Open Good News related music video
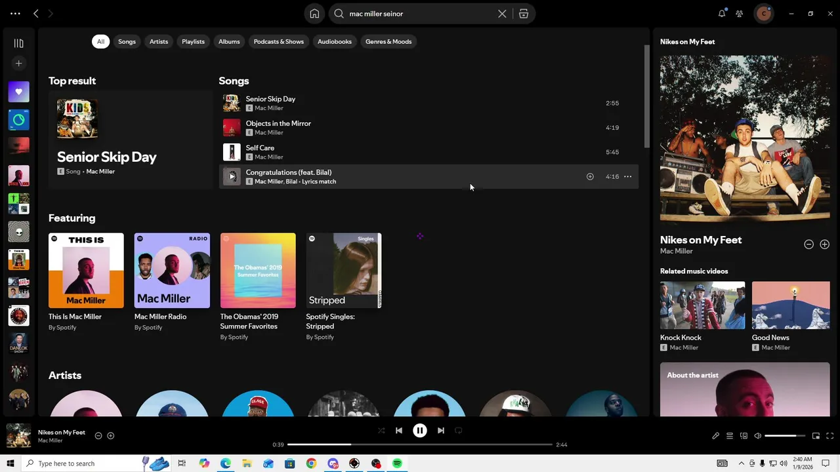Image resolution: width=840 pixels, height=472 pixels. click(x=791, y=316)
